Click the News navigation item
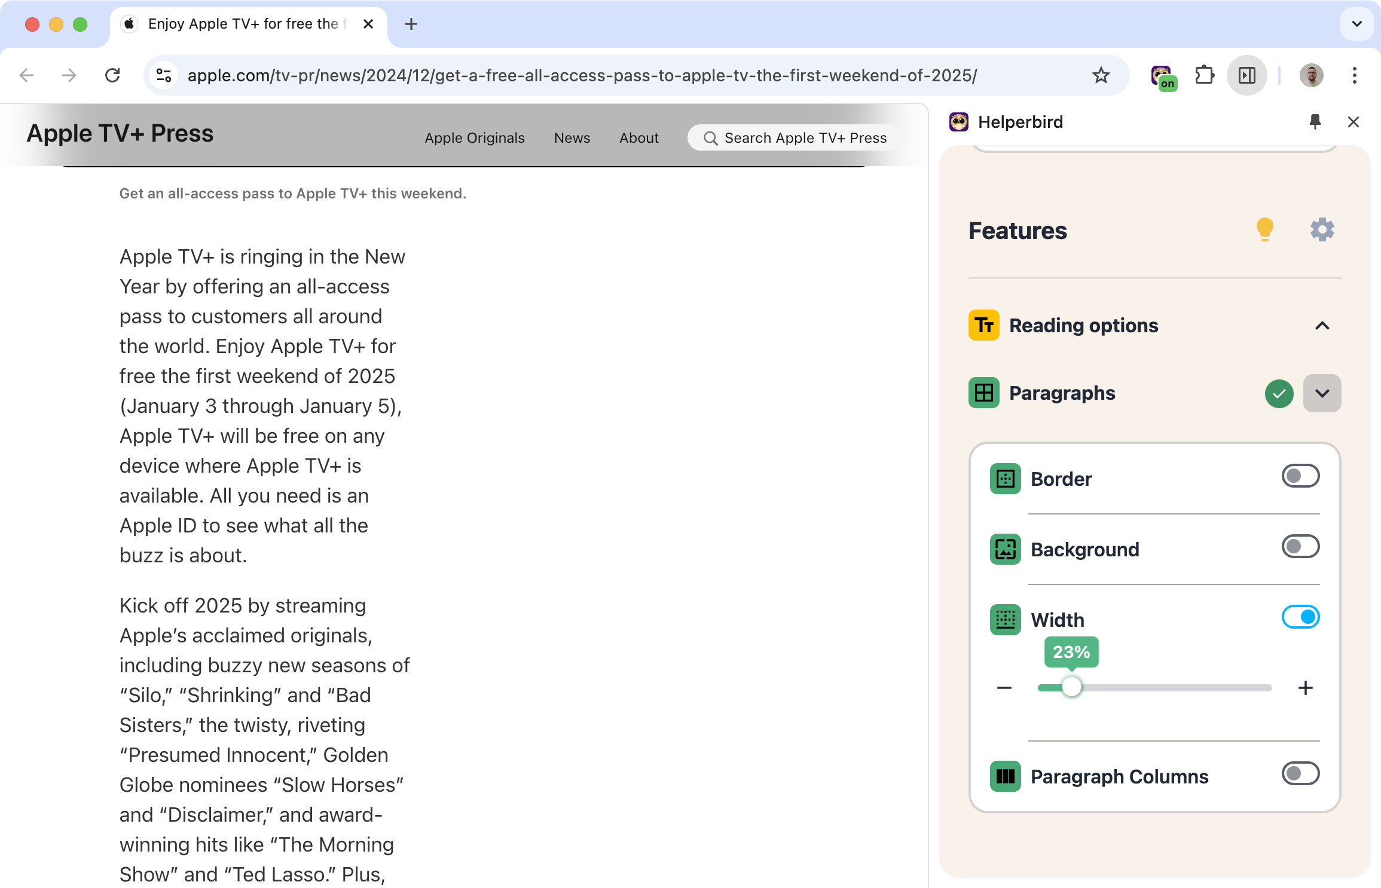This screenshot has width=1381, height=888. pyautogui.click(x=572, y=138)
